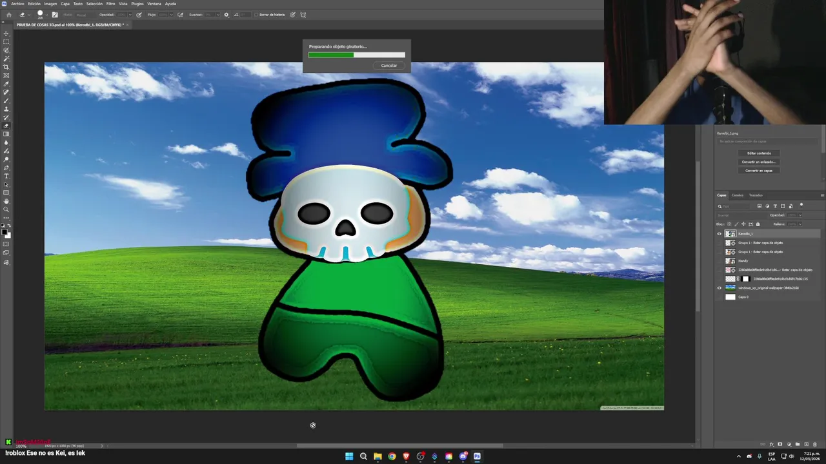The width and height of the screenshot is (826, 464).
Task: Select the Rectangular Marquee tool
Action: (x=6, y=41)
